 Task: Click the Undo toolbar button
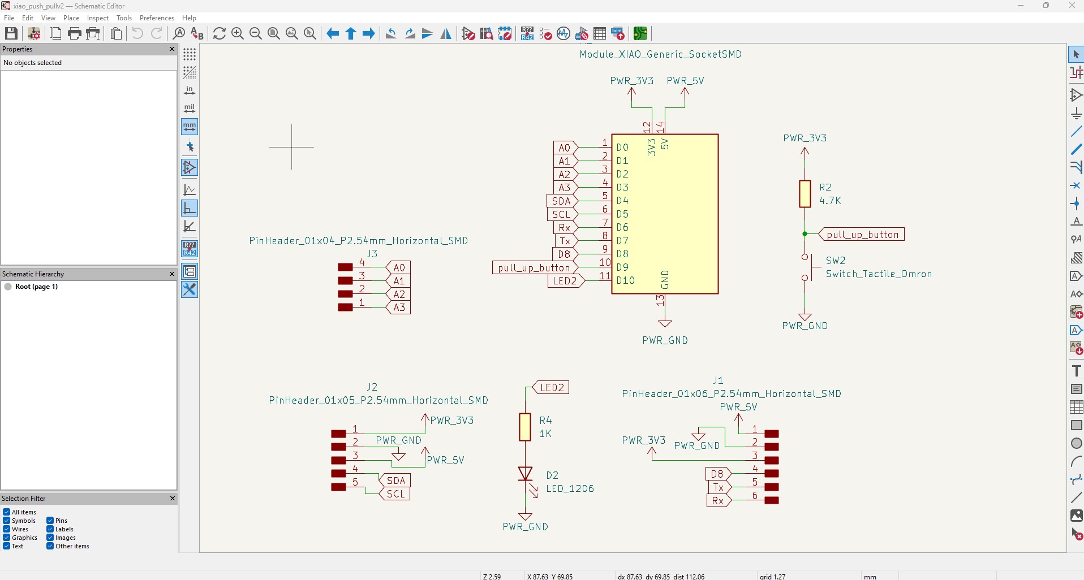click(137, 34)
